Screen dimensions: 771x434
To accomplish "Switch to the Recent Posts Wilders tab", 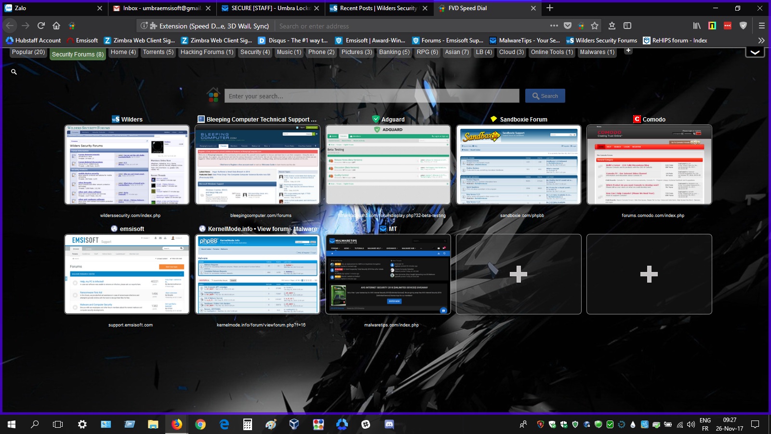I will [378, 8].
